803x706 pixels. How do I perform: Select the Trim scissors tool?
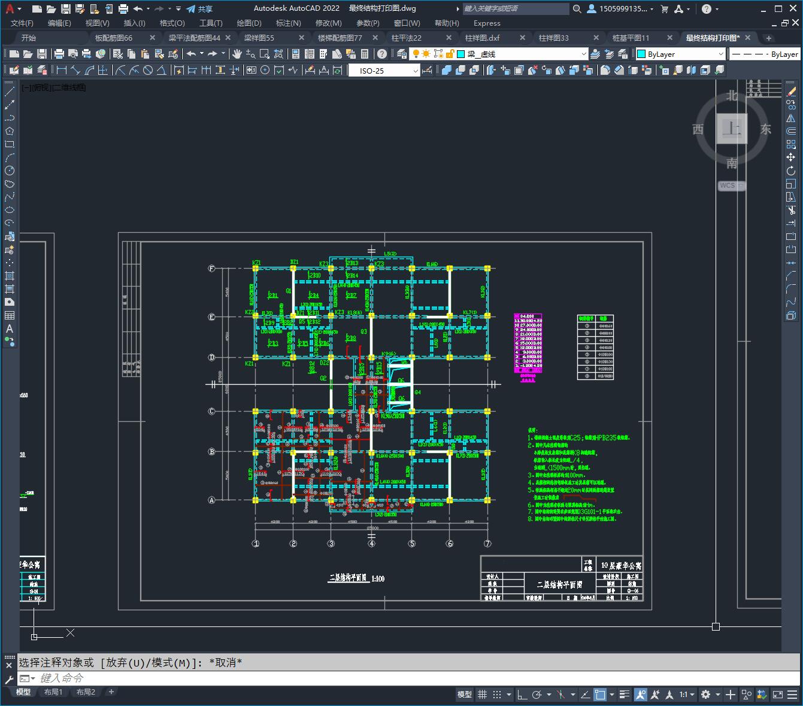[791, 210]
